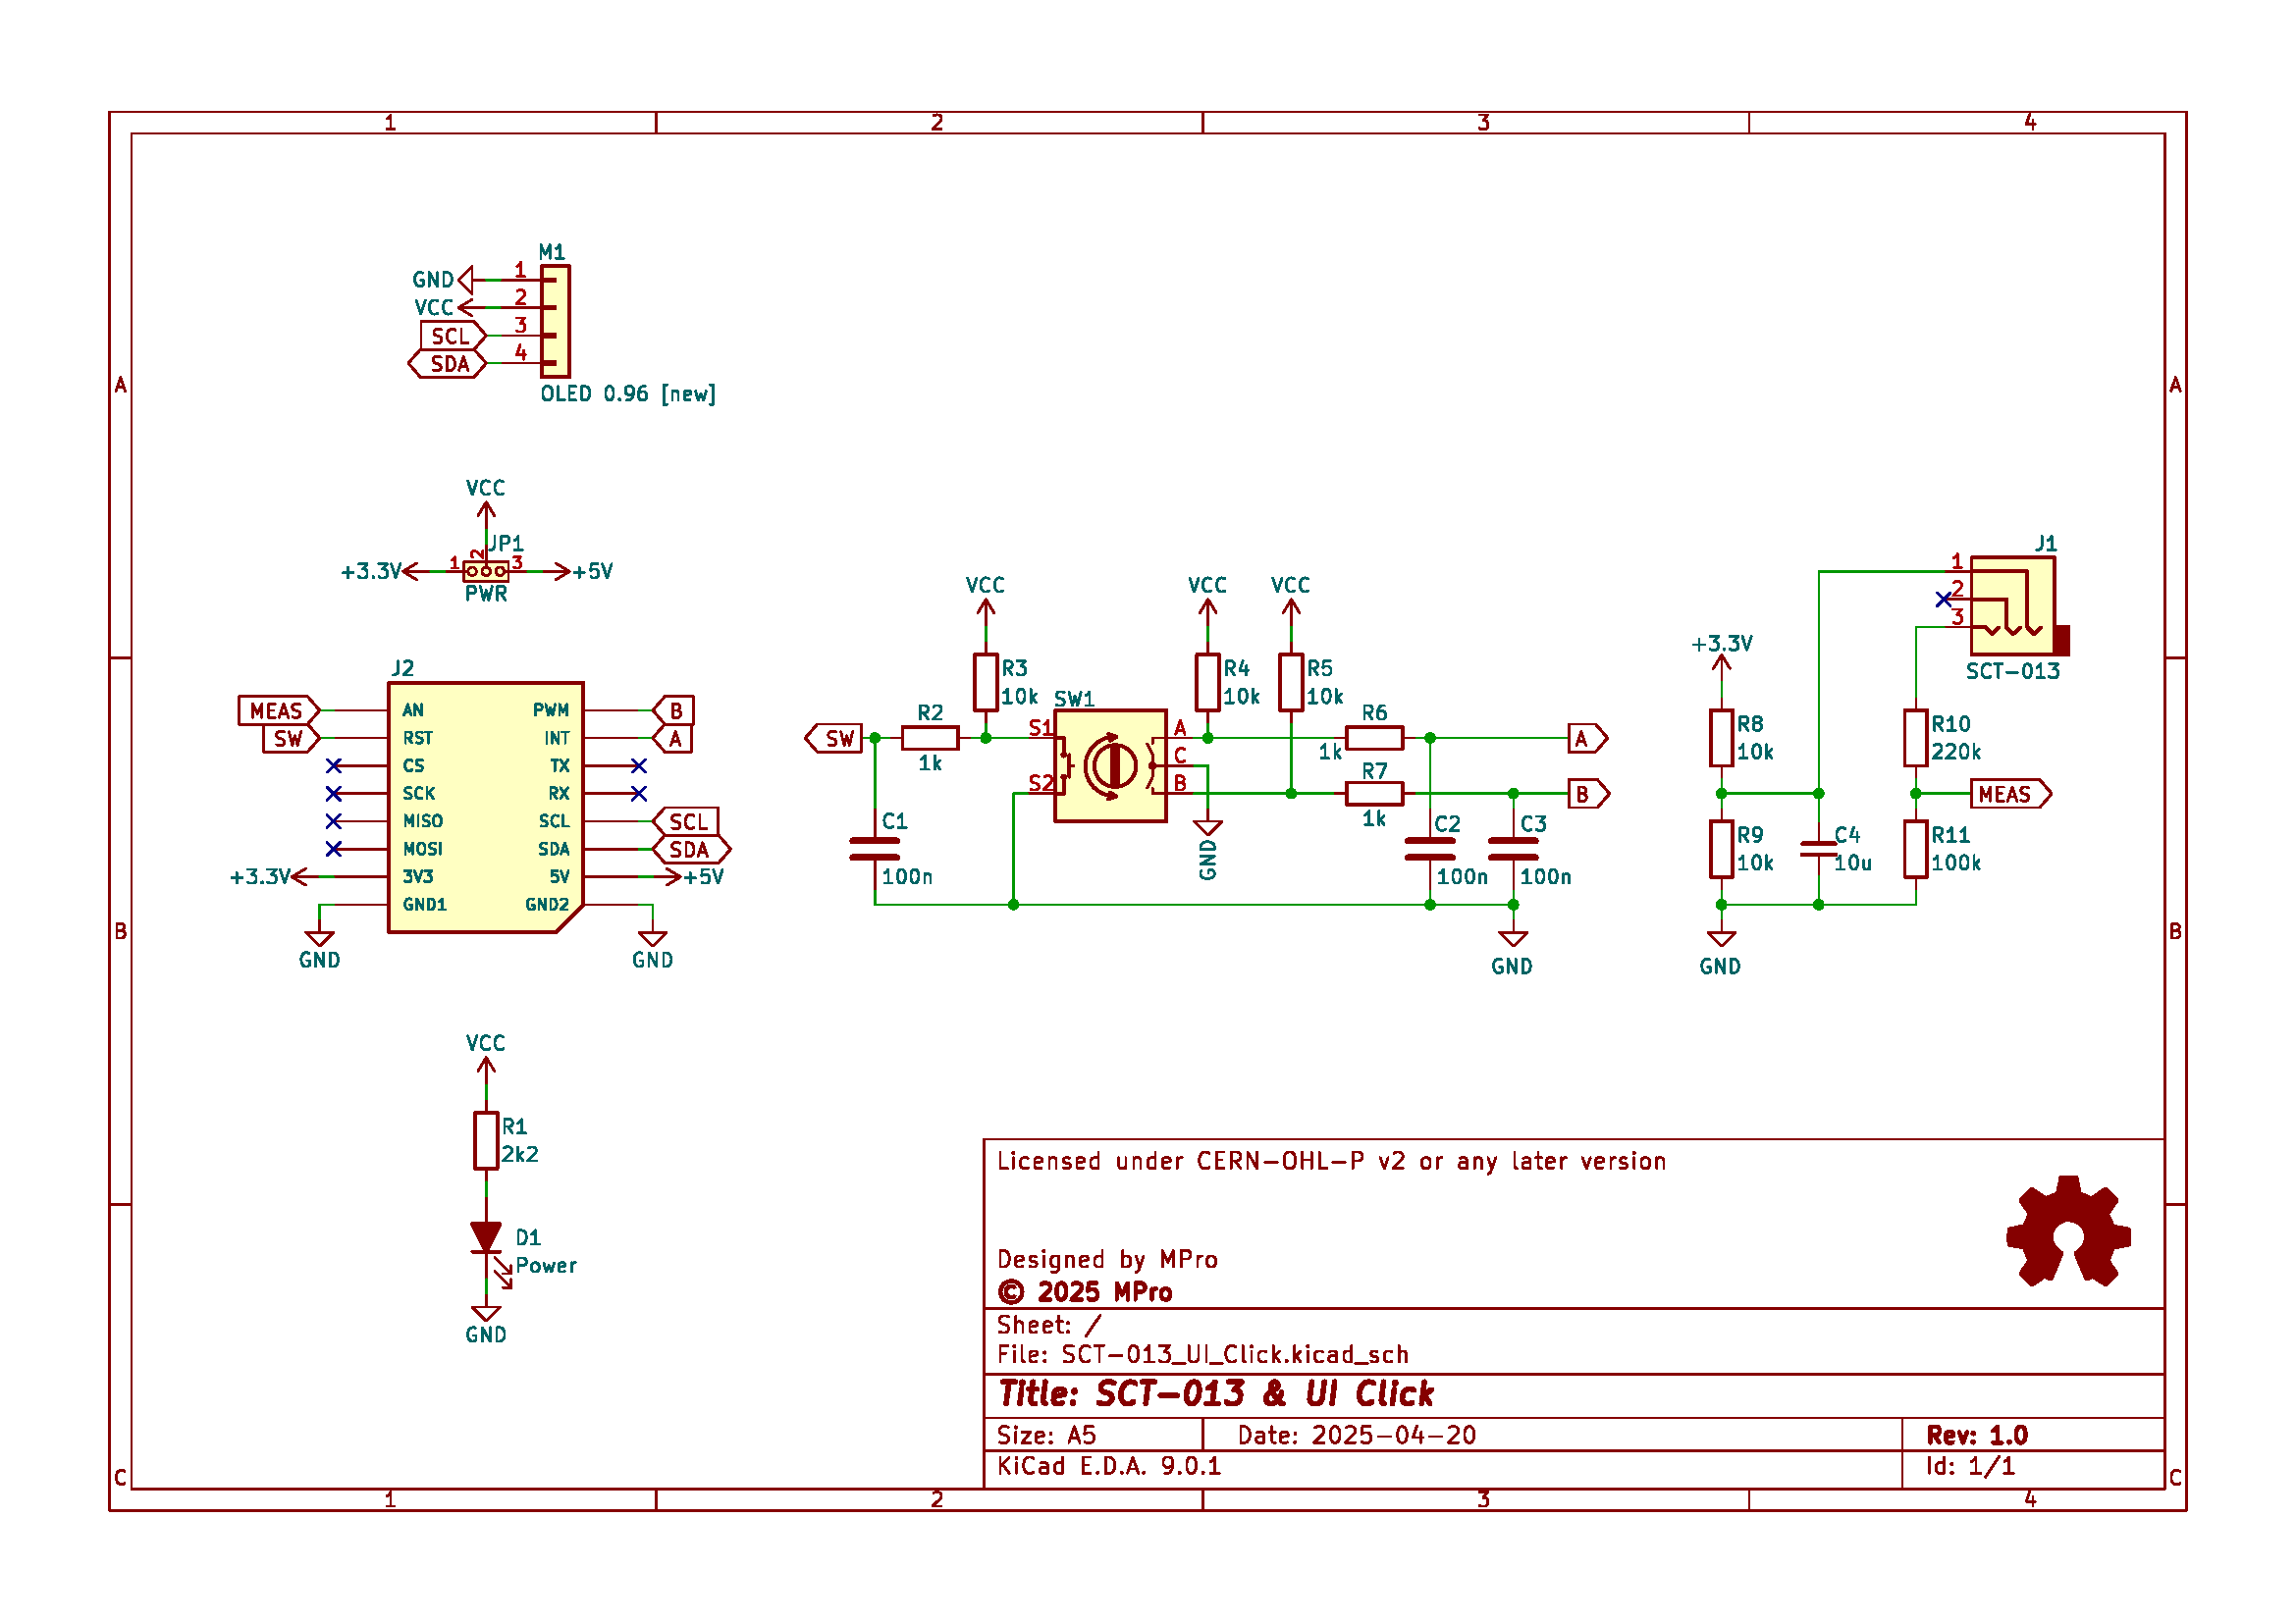This screenshot has width=2296, height=1623.
Task: Click the B label after R7
Action: [x=1588, y=794]
